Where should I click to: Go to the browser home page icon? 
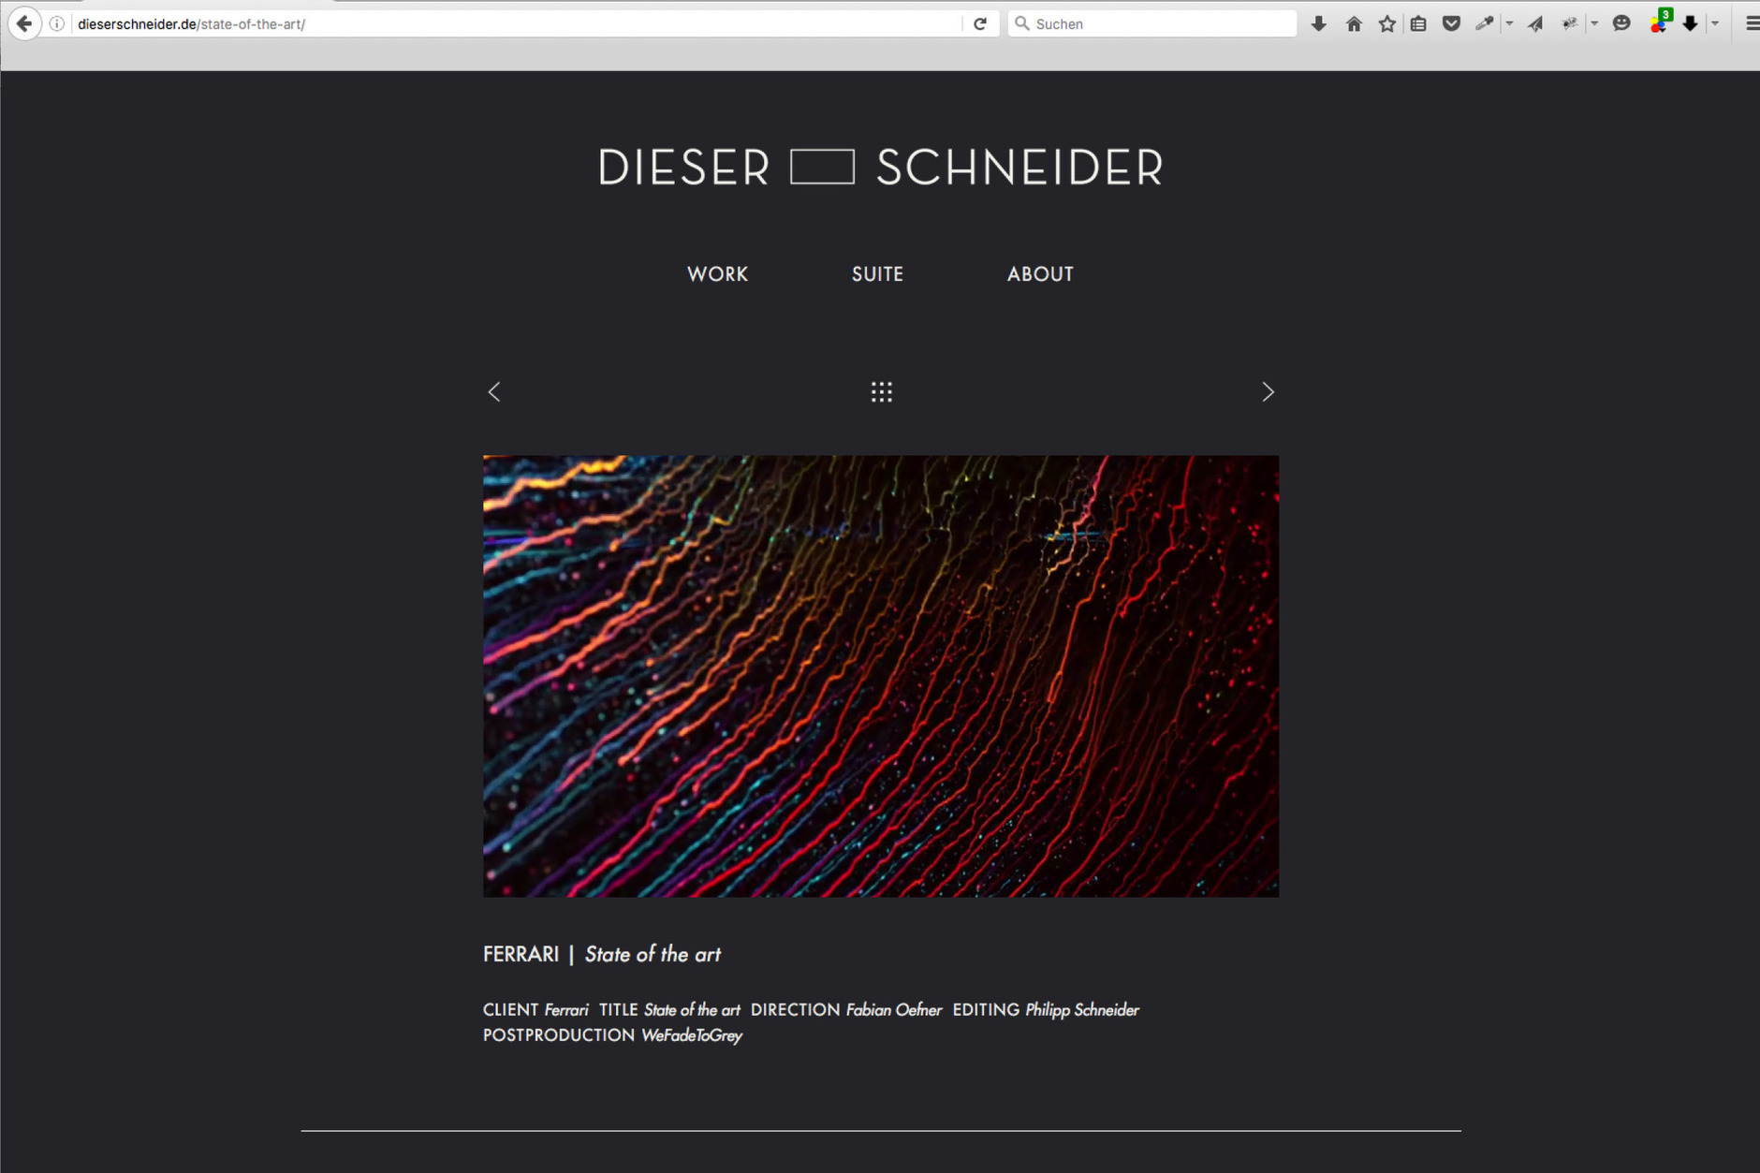click(x=1354, y=23)
